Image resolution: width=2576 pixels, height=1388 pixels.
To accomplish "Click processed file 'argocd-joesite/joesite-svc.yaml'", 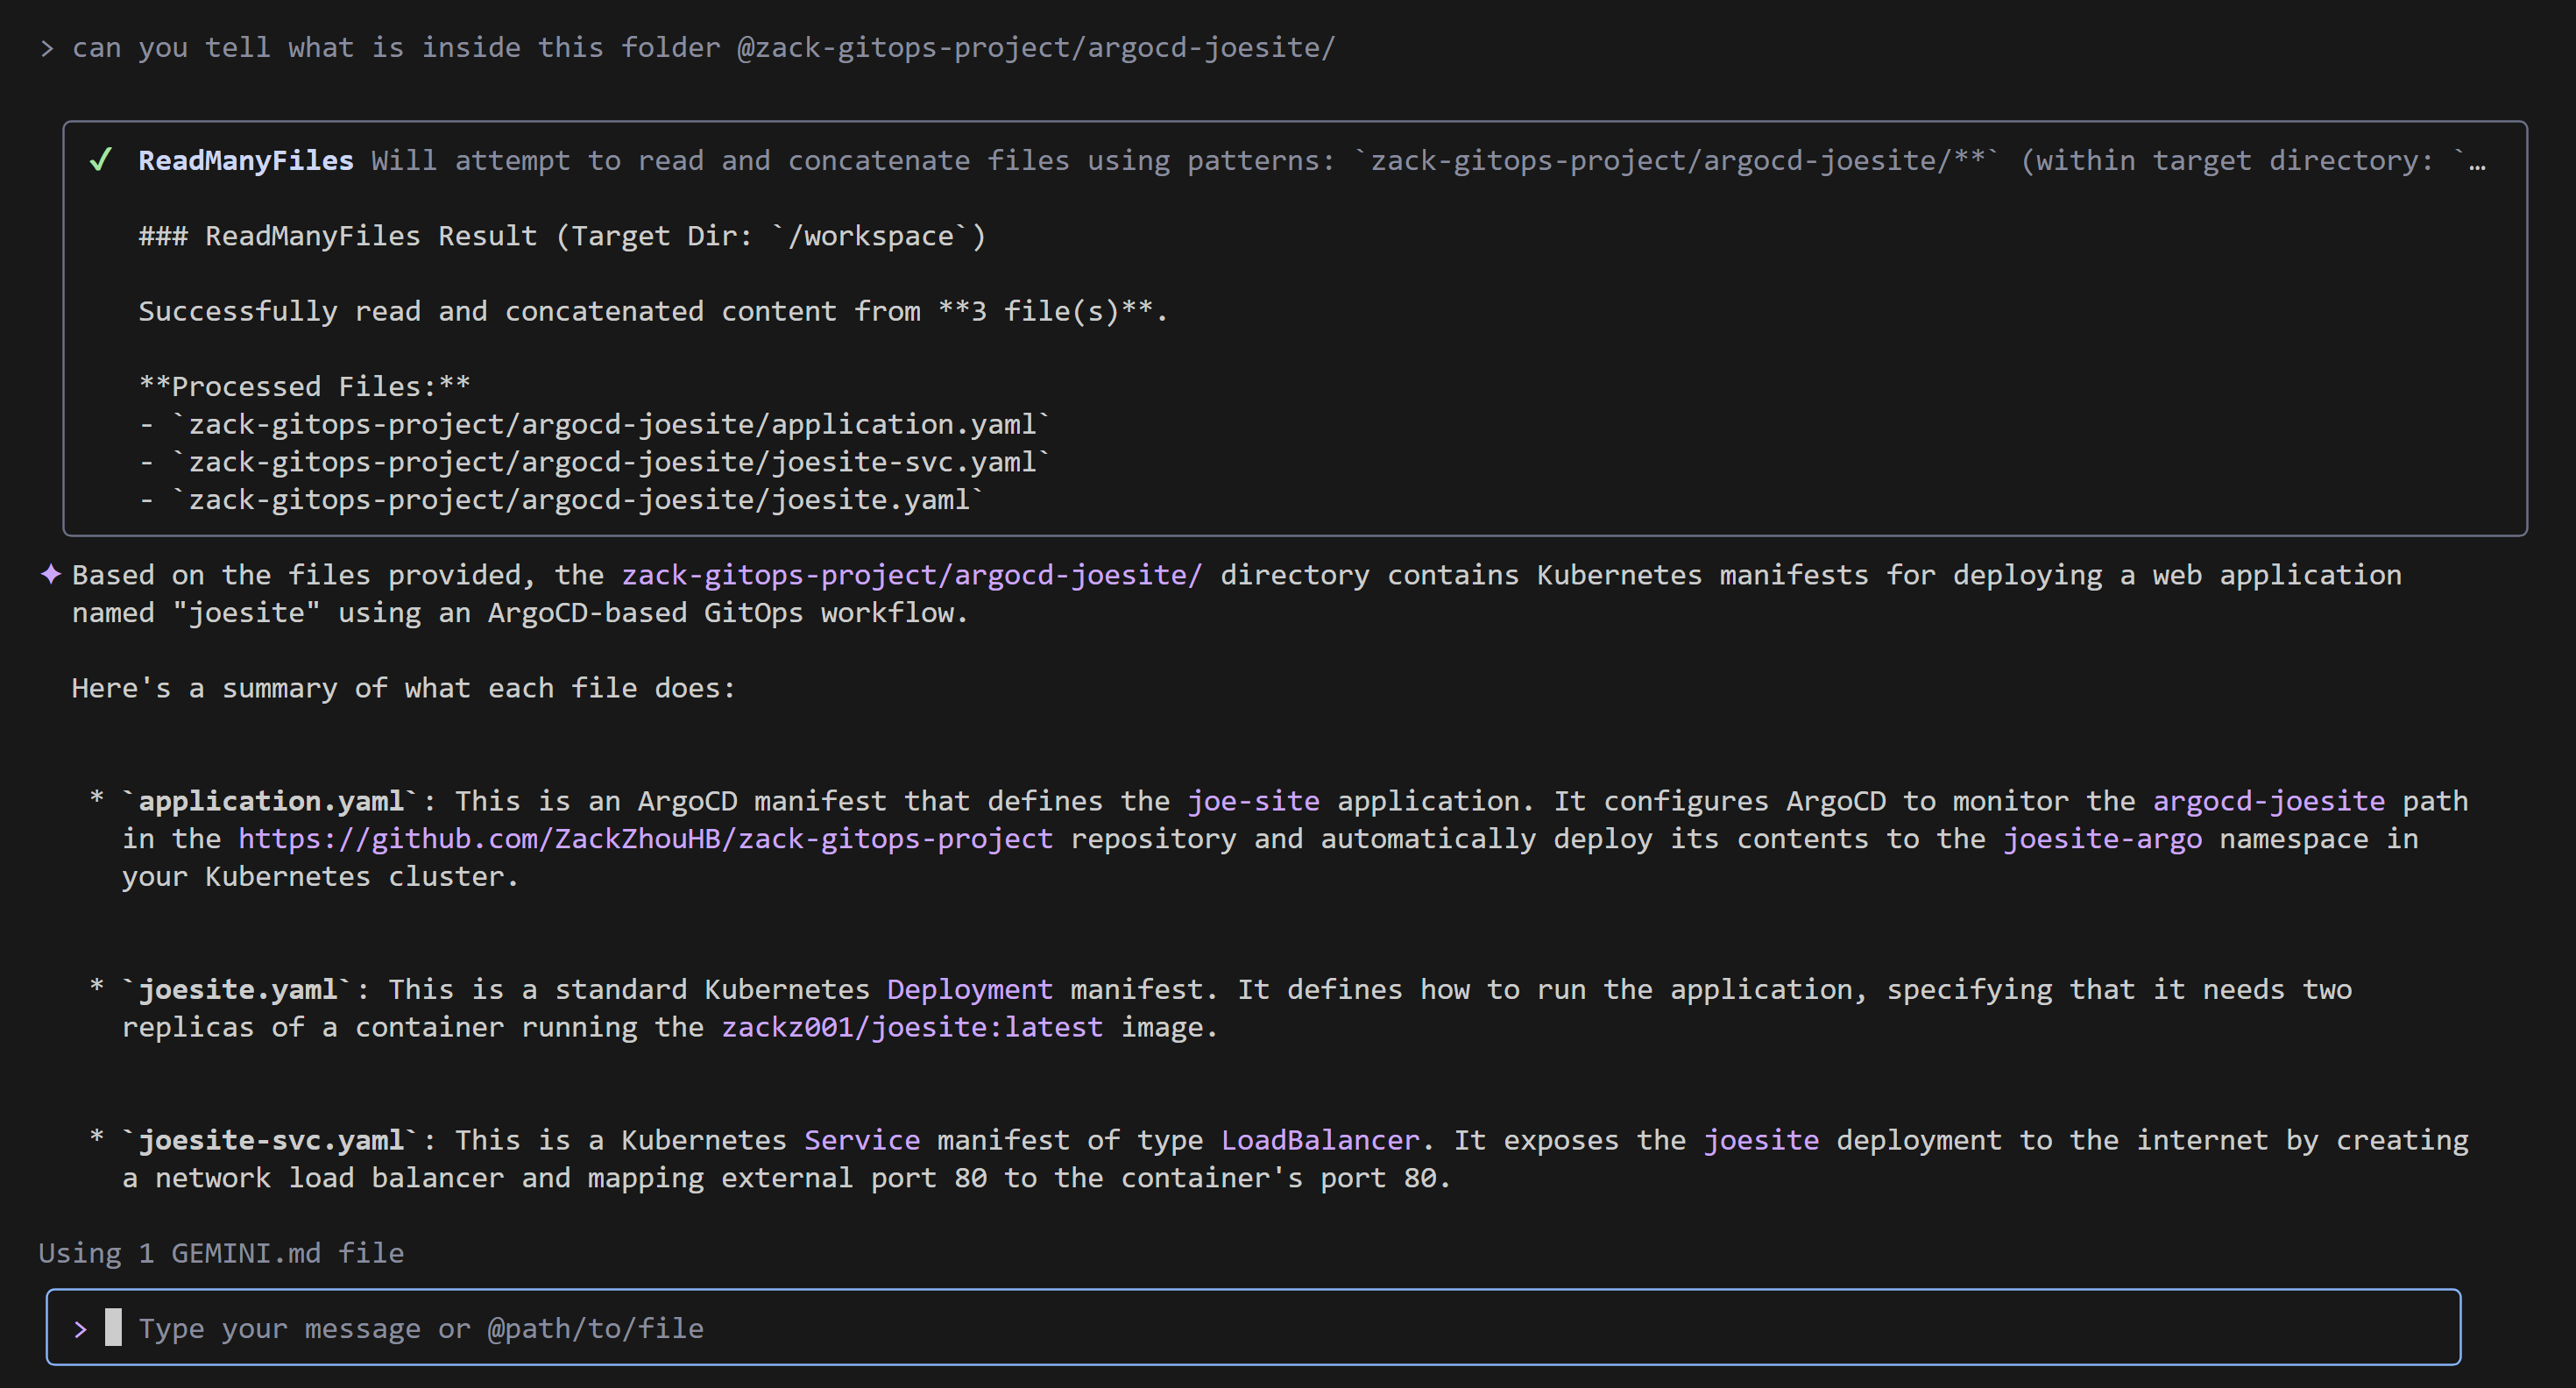I will point(611,462).
